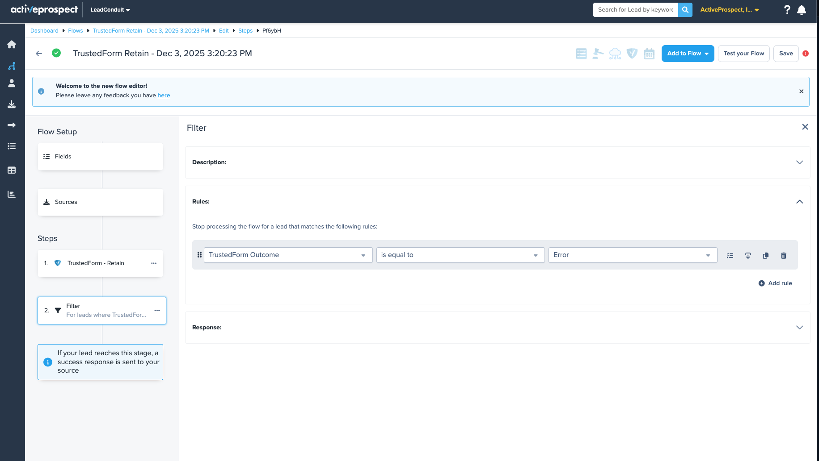The height and width of the screenshot is (461, 819).
Task: Open the Error value dropdown
Action: (633, 255)
